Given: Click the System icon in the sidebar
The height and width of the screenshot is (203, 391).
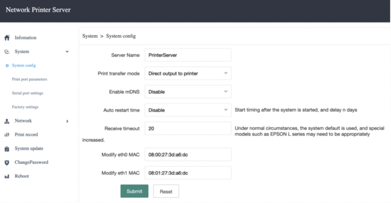Looking at the screenshot, I should (x=7, y=52).
